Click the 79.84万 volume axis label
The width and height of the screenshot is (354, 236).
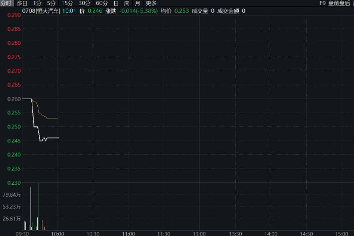click(x=12, y=195)
